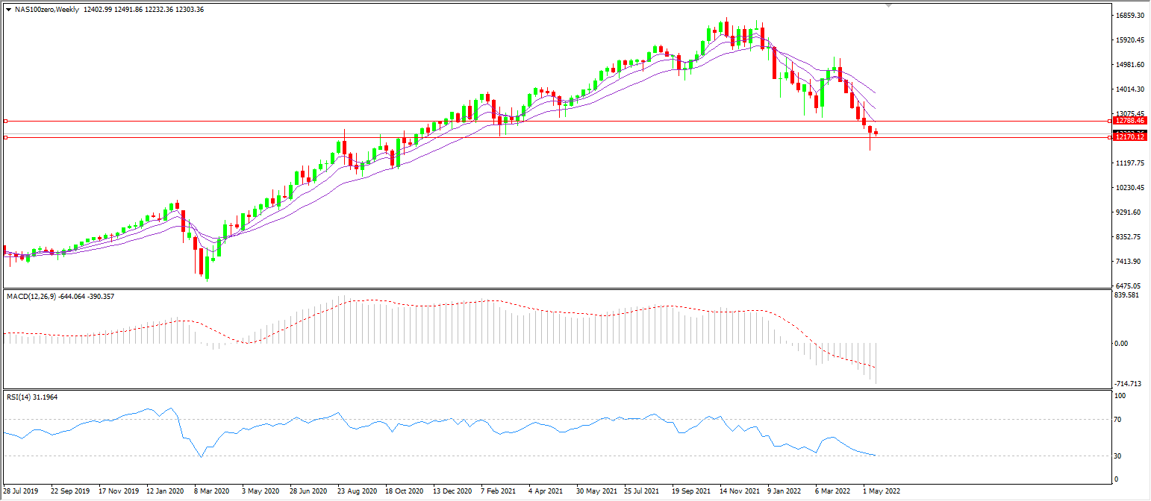Click the red 12170.12 price label
Screen dimensions: 1151x501
click(x=1129, y=137)
